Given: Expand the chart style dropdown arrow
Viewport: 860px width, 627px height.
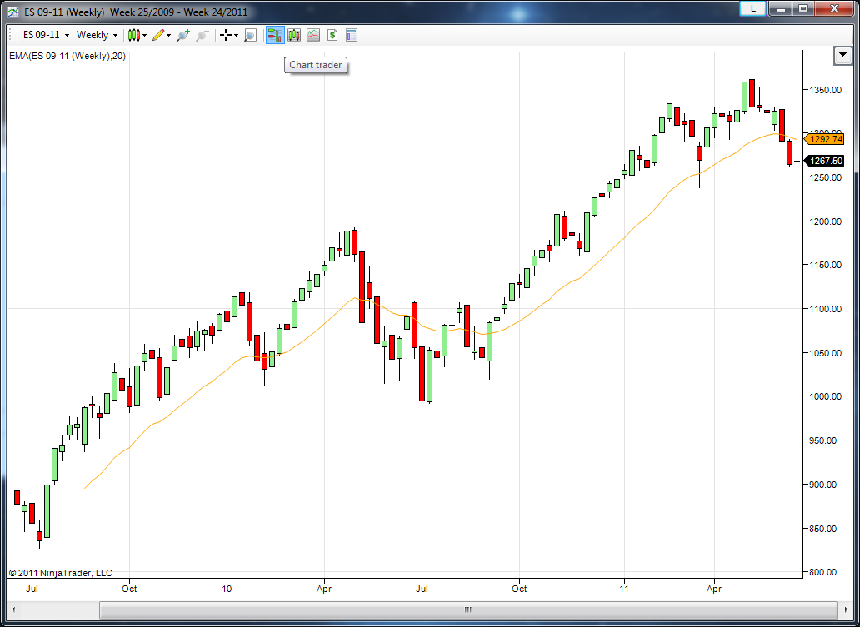Looking at the screenshot, I should tap(144, 36).
